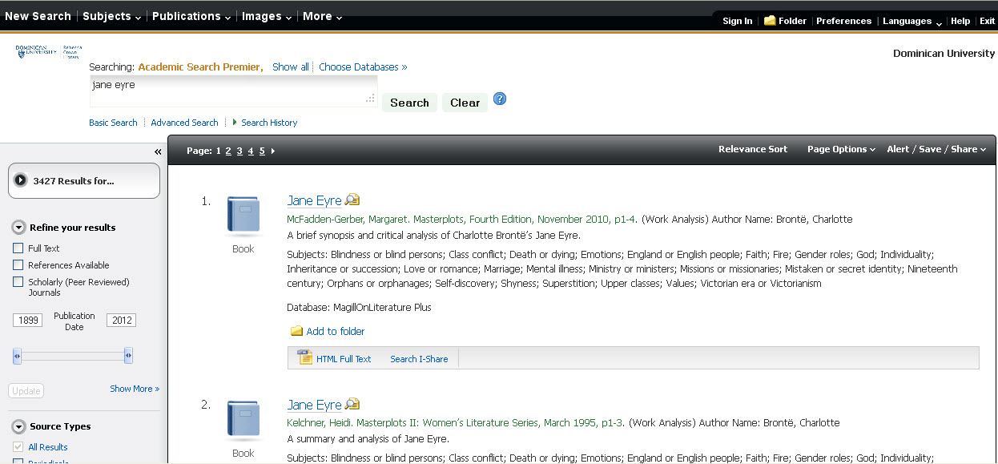Screen dimensions: 998x464
Task: Click the folder icon next to Add to folder
Action: pos(296,331)
